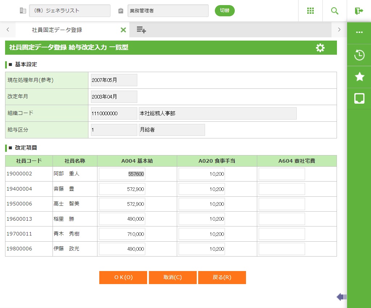Image resolution: width=371 pixels, height=308 pixels.
Task: Open favorites star icon in sidebar
Action: [x=359, y=76]
